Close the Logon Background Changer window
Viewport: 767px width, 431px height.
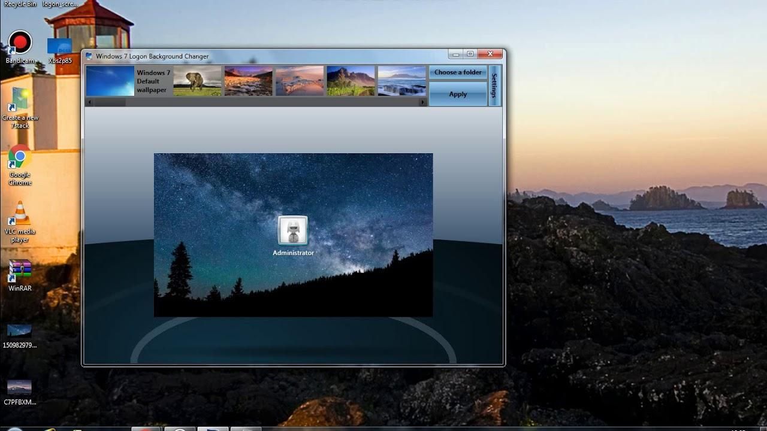(x=490, y=54)
